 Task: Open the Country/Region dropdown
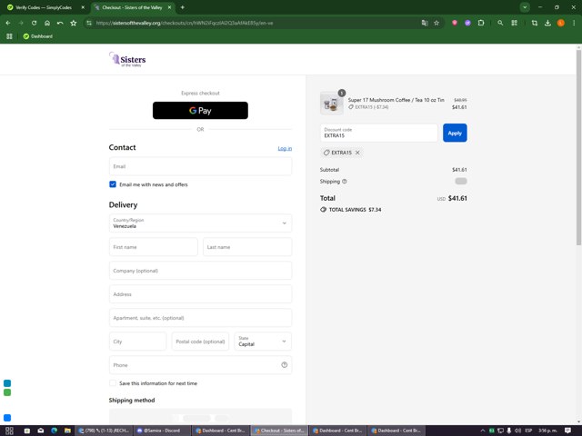coord(200,223)
